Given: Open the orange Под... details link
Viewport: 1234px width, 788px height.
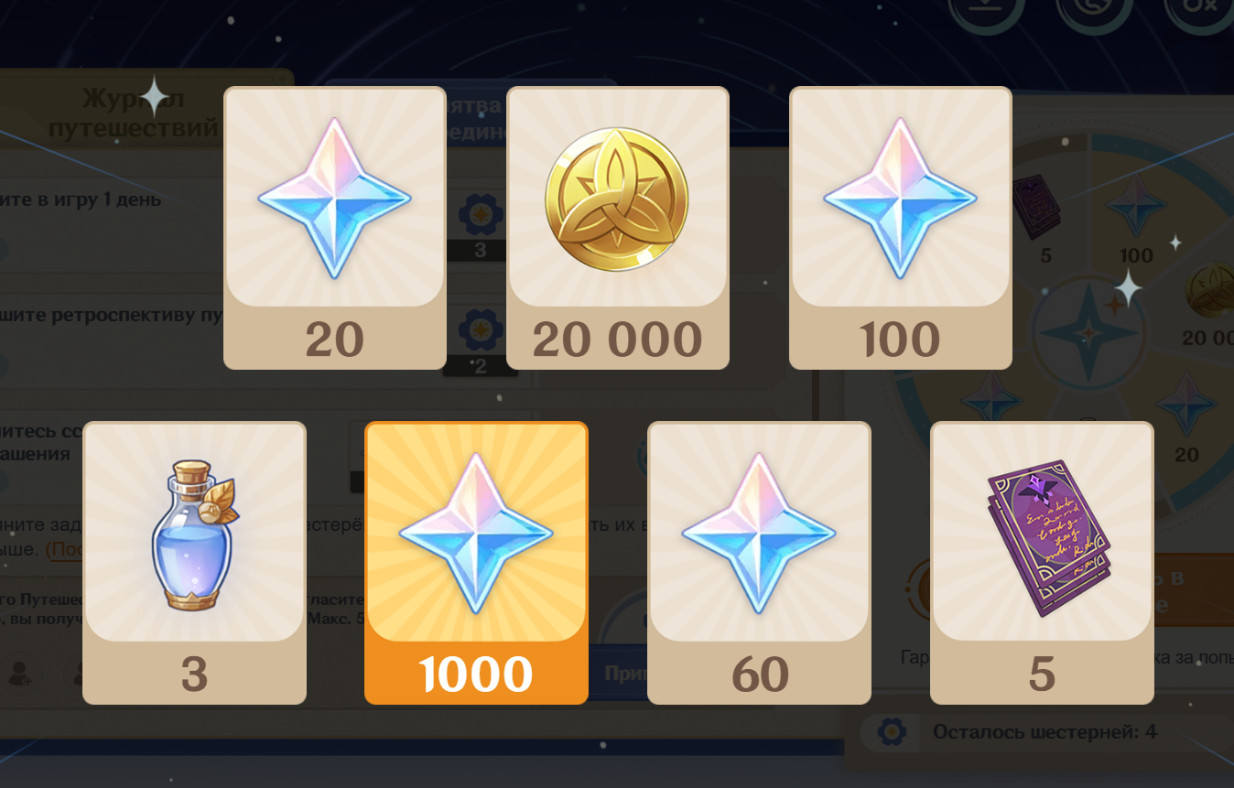Looking at the screenshot, I should coord(64,549).
